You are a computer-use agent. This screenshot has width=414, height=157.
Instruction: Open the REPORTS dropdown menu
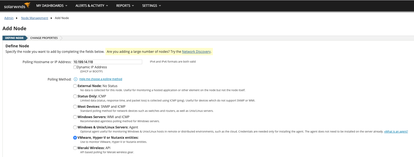click(x=123, y=5)
